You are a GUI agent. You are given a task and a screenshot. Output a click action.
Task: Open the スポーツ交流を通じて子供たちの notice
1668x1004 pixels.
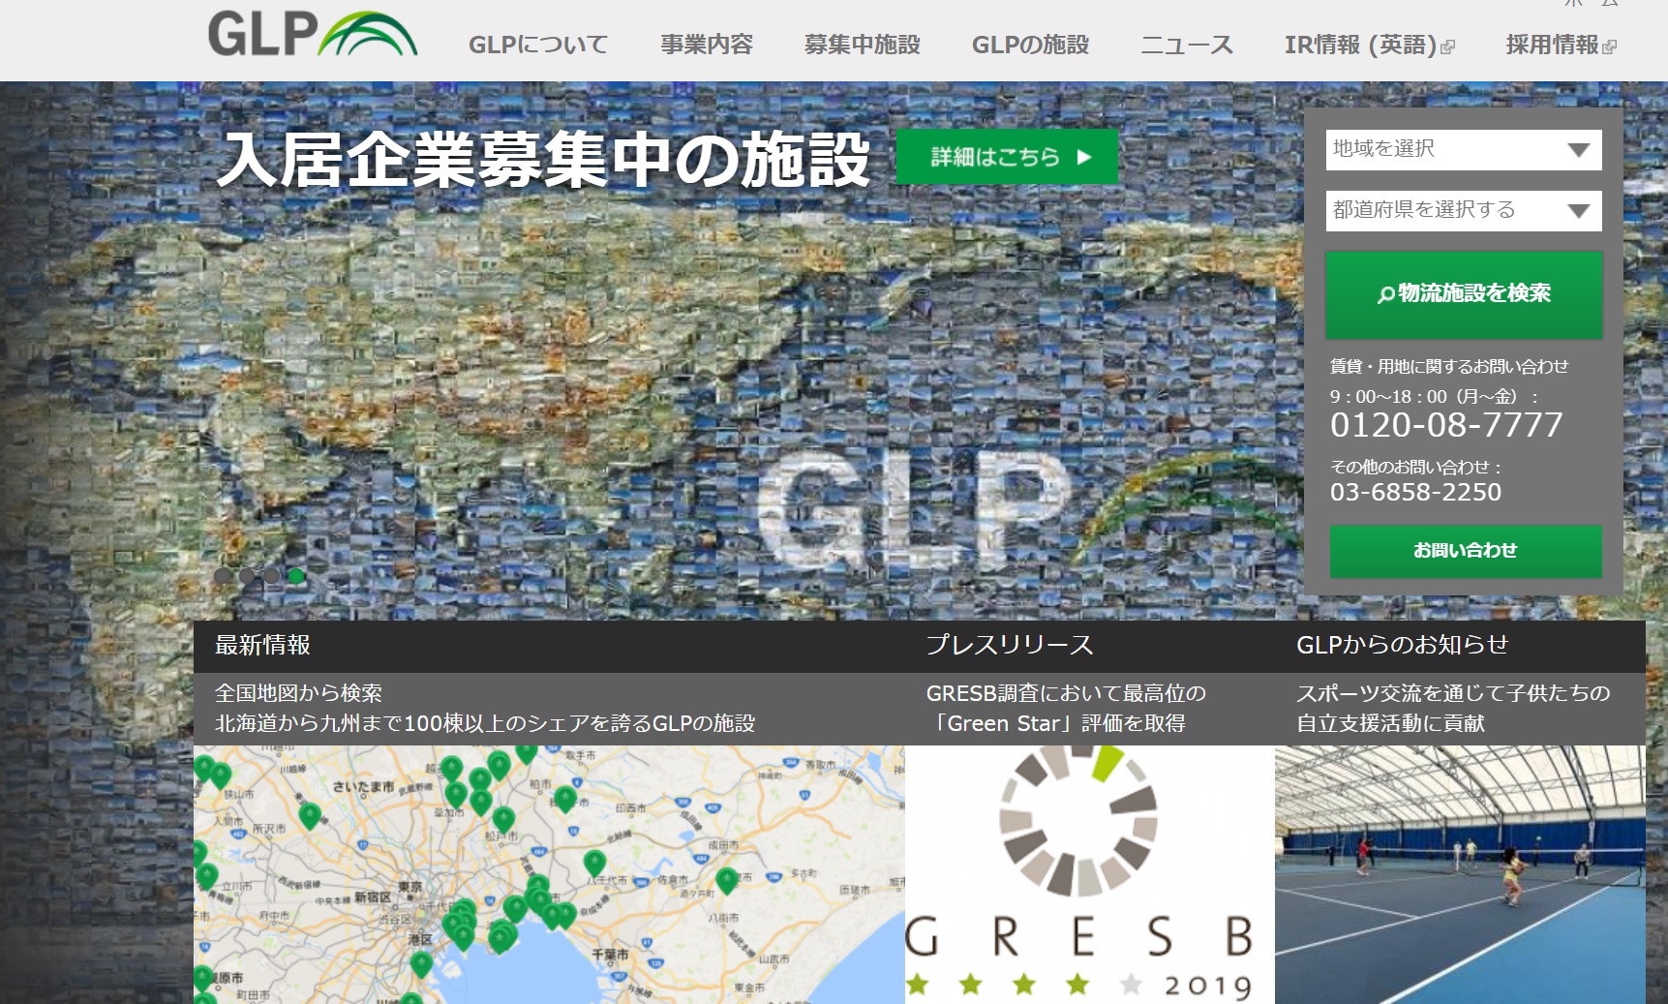coord(1453,693)
